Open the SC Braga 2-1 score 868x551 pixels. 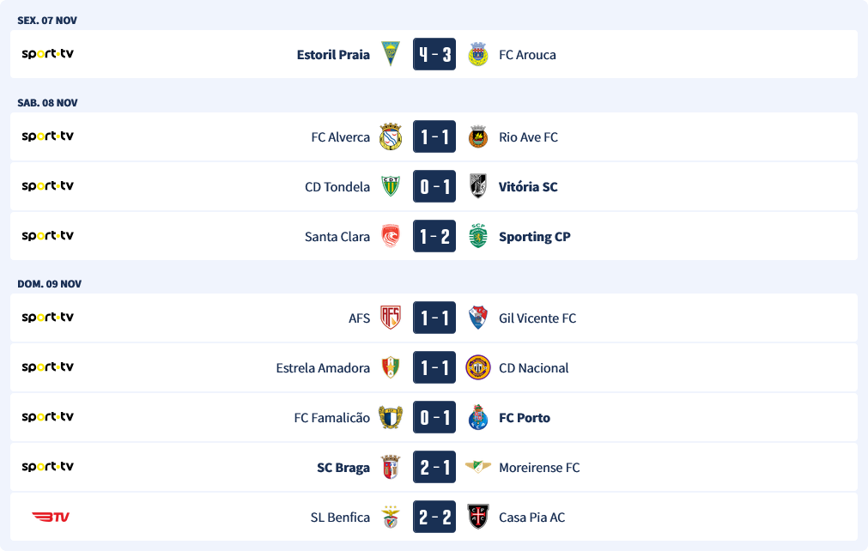[434, 467]
